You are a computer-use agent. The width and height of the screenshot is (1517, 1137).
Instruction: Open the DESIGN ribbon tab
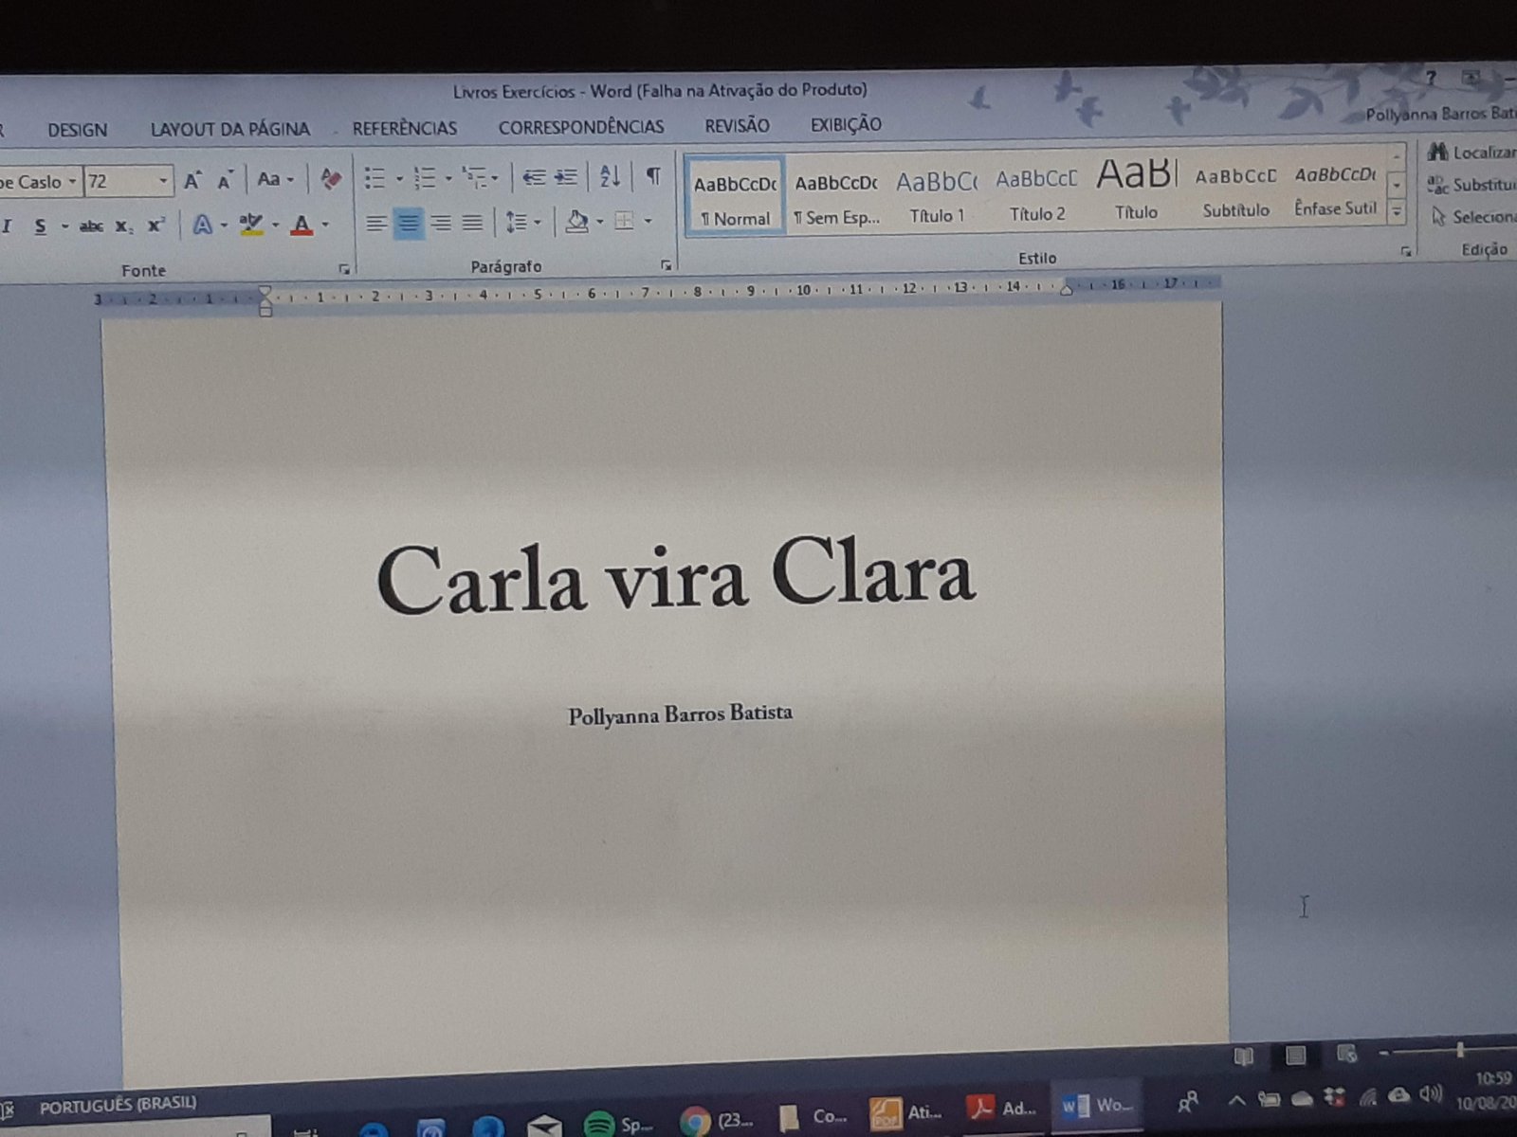(x=78, y=131)
